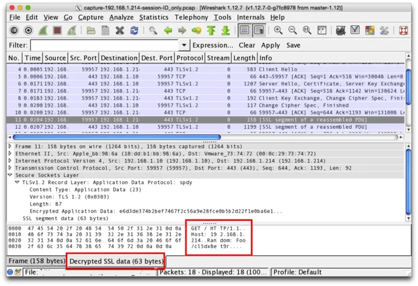Collapse the Secure Sockets Layer node

(x=10, y=175)
